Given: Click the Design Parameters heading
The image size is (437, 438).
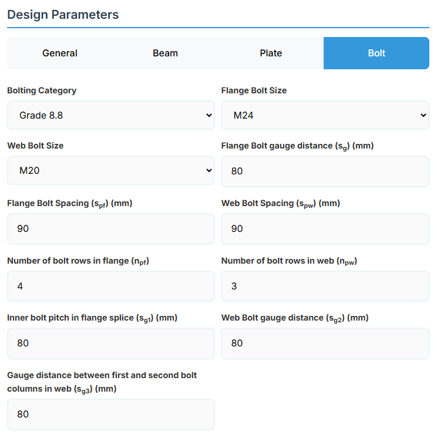Looking at the screenshot, I should pos(63,15).
